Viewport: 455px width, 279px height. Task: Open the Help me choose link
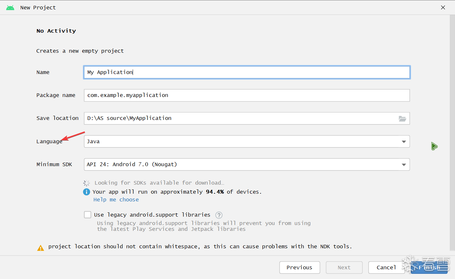(116, 200)
